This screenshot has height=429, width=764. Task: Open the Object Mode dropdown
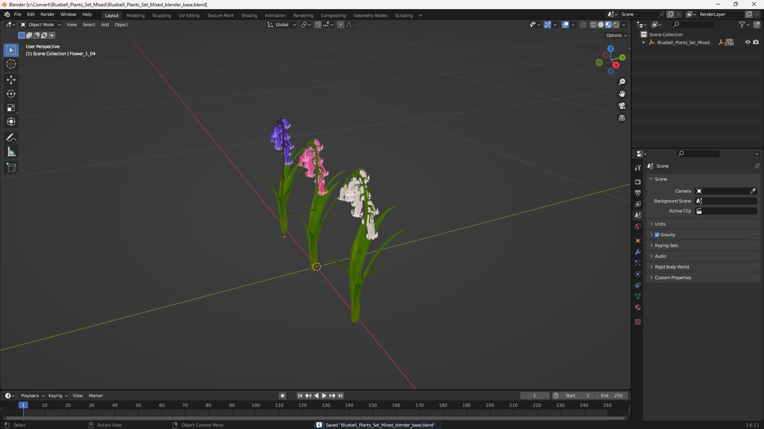click(41, 25)
